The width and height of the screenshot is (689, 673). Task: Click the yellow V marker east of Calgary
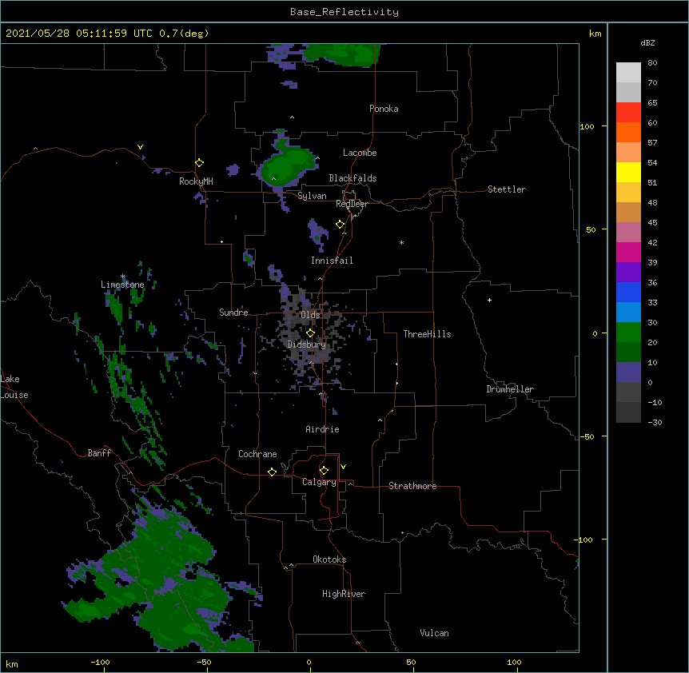(x=343, y=467)
